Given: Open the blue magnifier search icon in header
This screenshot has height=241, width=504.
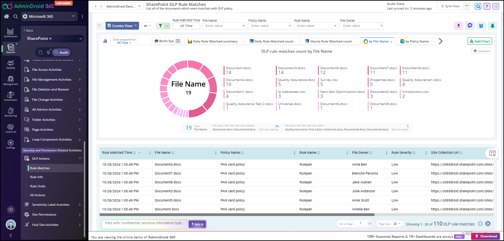Looking at the screenshot, I should pyautogui.click(x=478, y=6).
